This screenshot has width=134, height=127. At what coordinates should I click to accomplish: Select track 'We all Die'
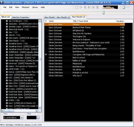click(x=85, y=70)
